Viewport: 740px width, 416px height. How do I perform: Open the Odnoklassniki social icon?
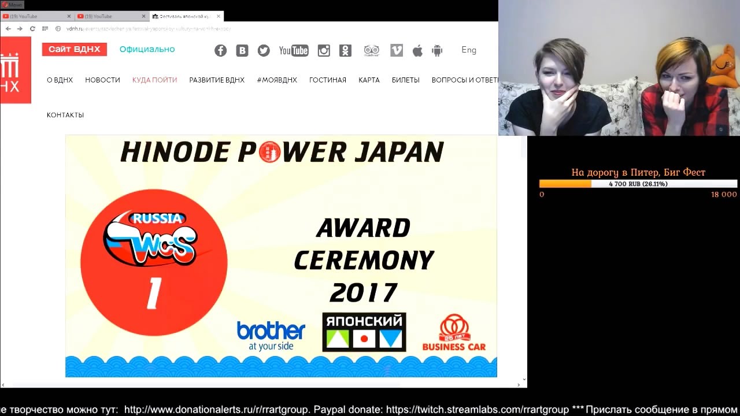point(345,50)
